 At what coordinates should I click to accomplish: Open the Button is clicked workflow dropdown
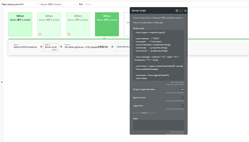[x=58, y=4]
